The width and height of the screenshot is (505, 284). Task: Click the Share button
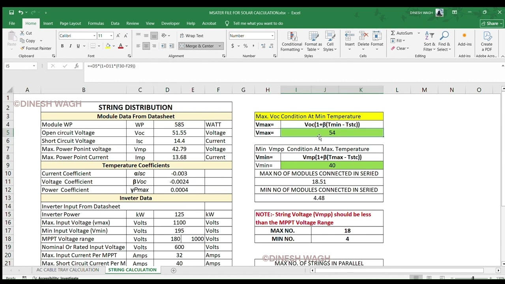point(492,23)
